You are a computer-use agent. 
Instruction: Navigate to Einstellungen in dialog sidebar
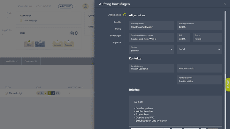[115, 36]
